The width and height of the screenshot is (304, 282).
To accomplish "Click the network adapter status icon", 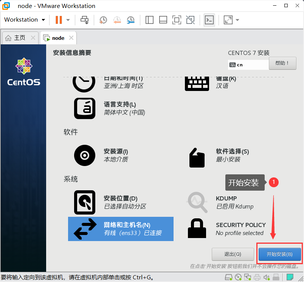I will click(248, 277).
